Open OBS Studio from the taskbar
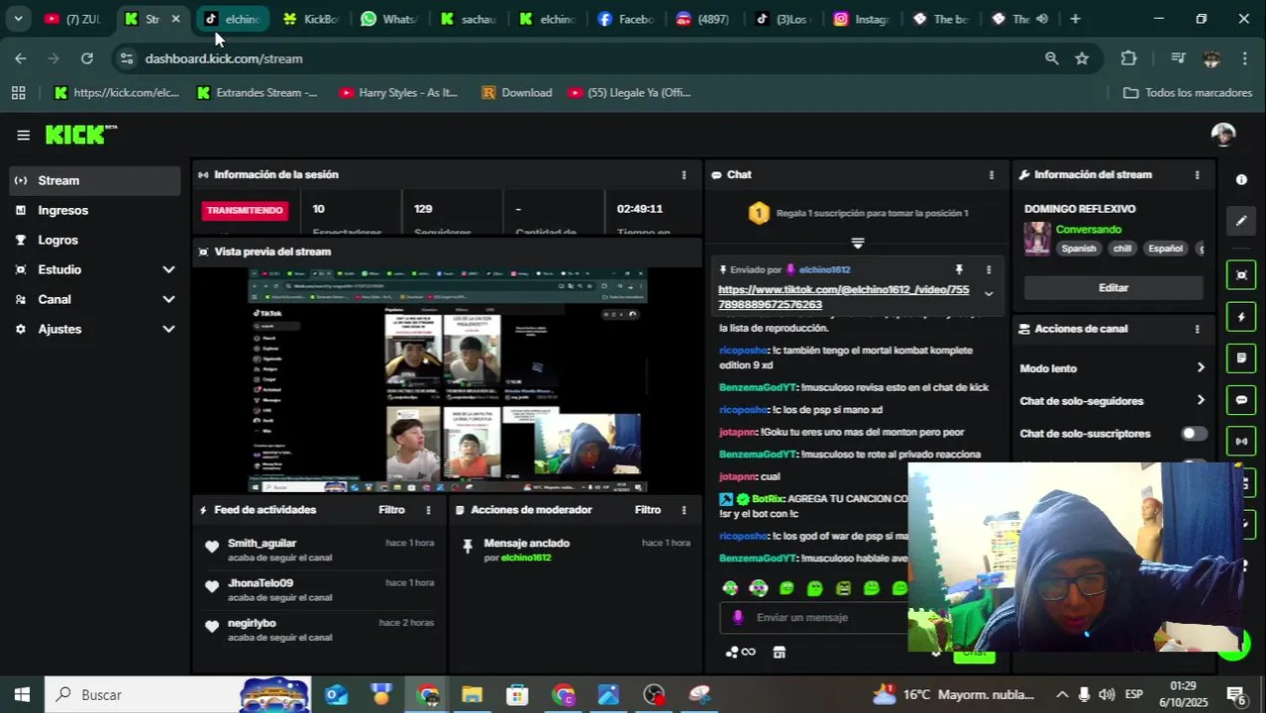 click(654, 695)
